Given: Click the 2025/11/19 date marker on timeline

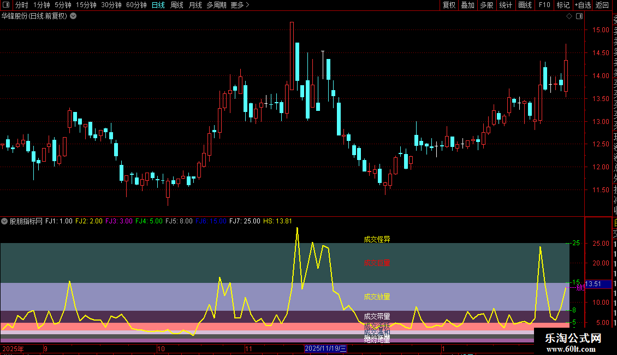Looking at the screenshot, I should [x=325, y=348].
